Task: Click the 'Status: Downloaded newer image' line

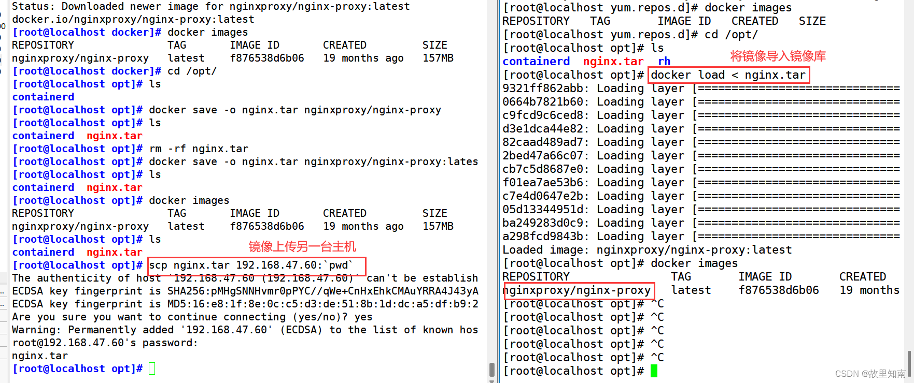Action: [210, 6]
